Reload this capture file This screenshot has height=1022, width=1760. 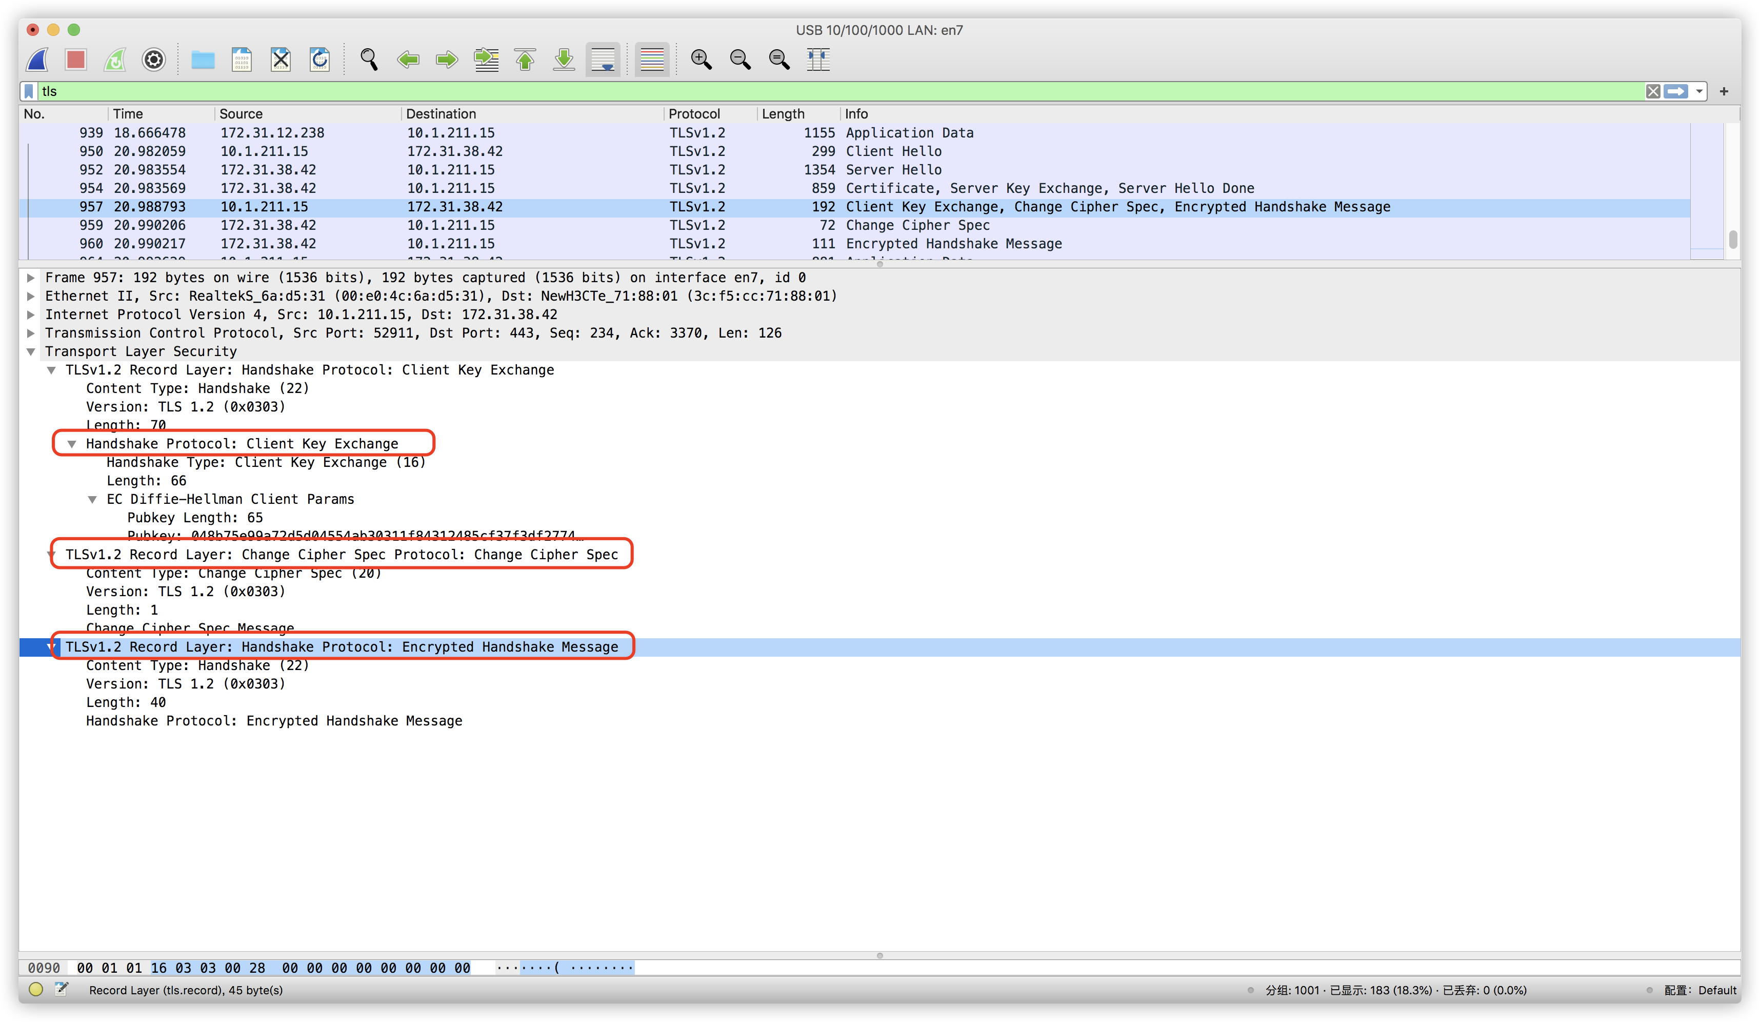(x=319, y=60)
